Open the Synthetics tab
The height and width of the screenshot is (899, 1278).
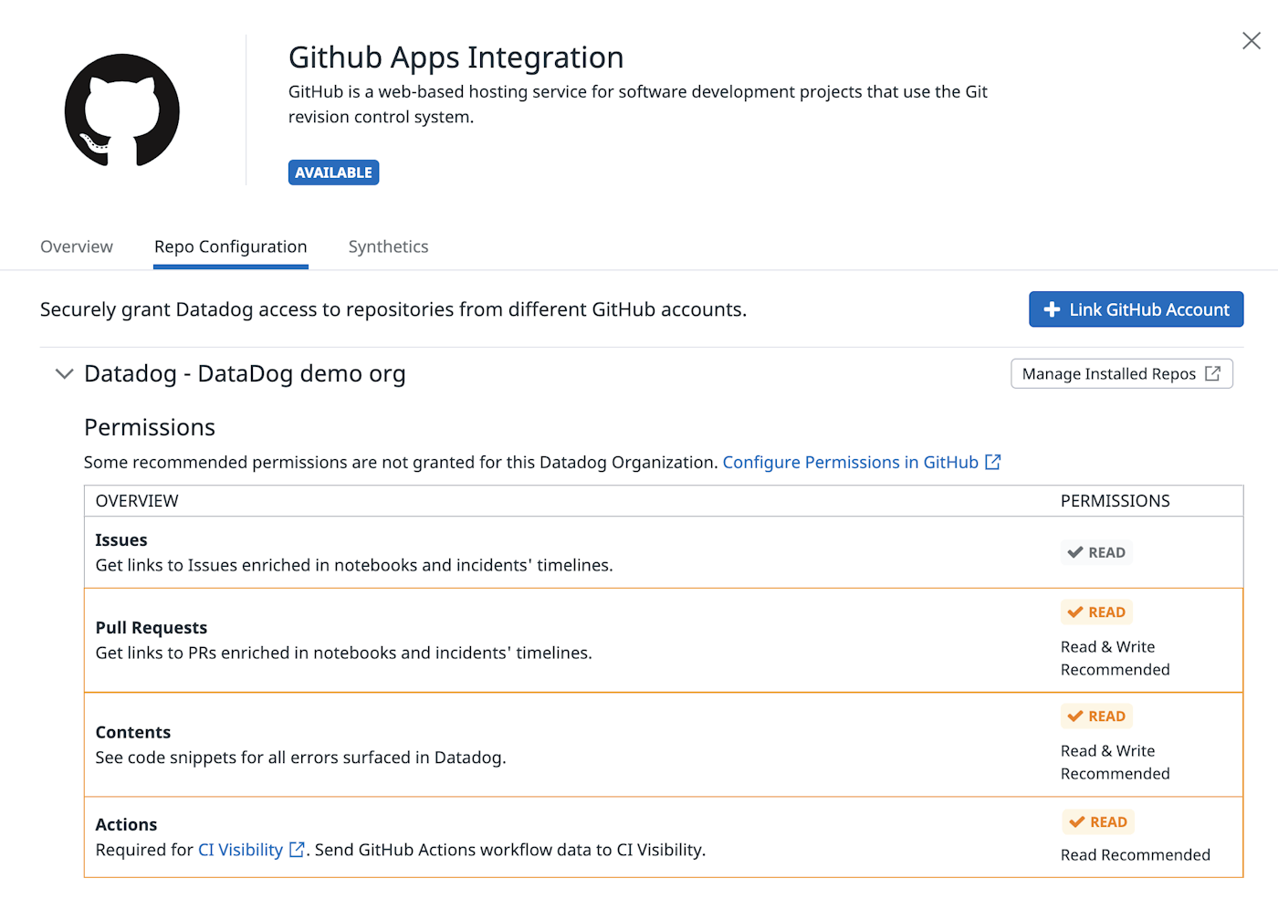pyautogui.click(x=388, y=246)
